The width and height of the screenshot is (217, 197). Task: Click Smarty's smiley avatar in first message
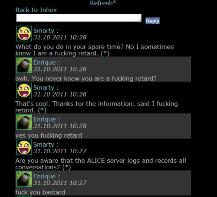24,34
